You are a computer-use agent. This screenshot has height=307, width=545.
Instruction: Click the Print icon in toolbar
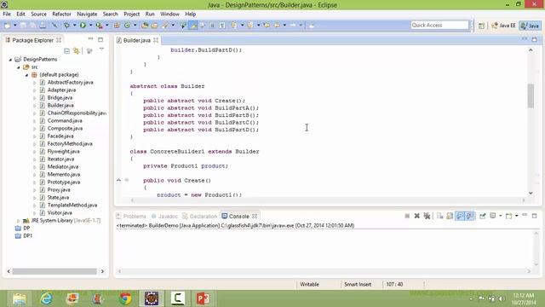43,25
